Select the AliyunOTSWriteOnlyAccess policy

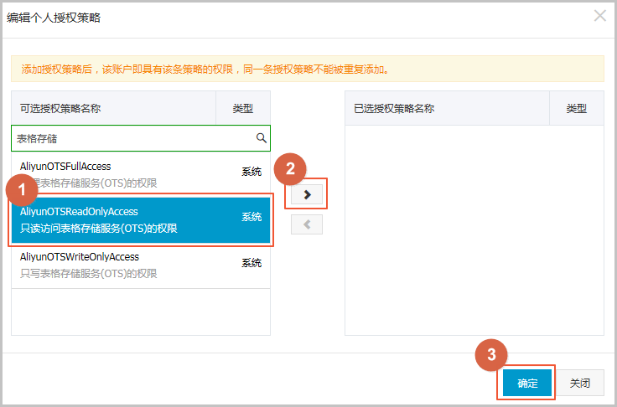point(141,265)
